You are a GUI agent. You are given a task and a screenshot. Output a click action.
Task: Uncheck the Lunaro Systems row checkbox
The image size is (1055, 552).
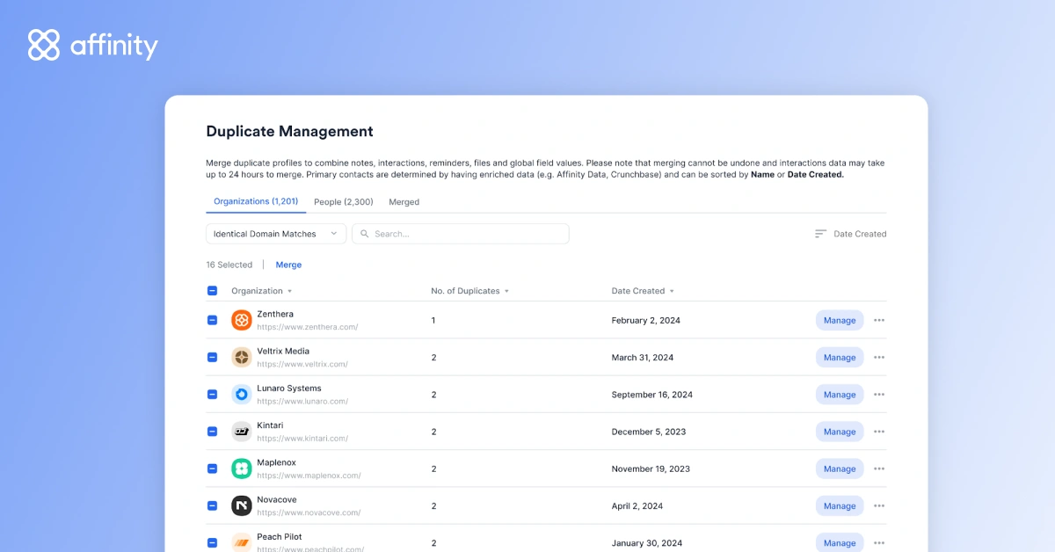212,395
